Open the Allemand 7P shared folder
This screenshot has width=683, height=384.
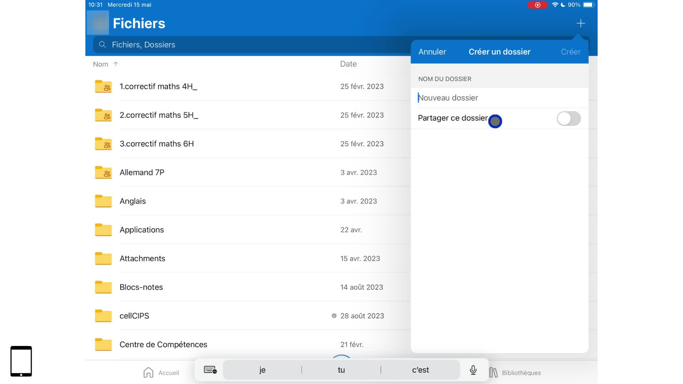point(142,172)
